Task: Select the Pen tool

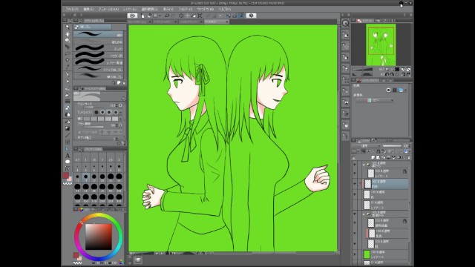Action: coord(68,74)
